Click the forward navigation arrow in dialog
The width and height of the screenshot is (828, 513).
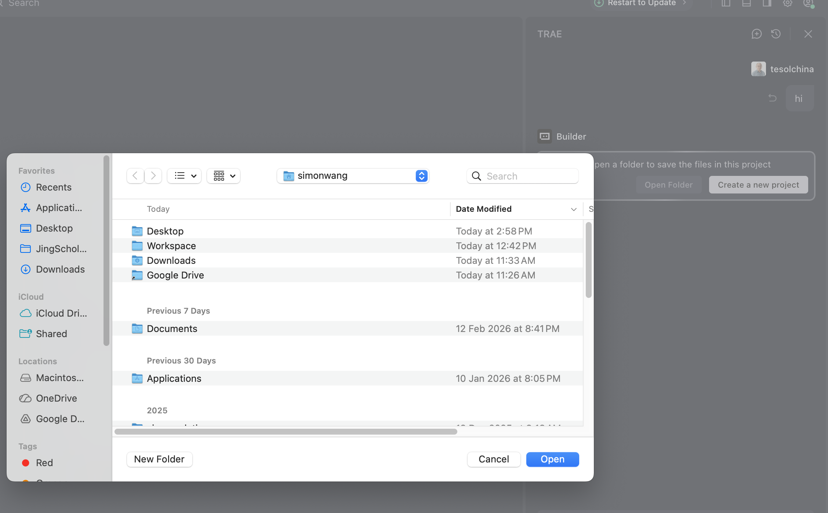pos(153,176)
